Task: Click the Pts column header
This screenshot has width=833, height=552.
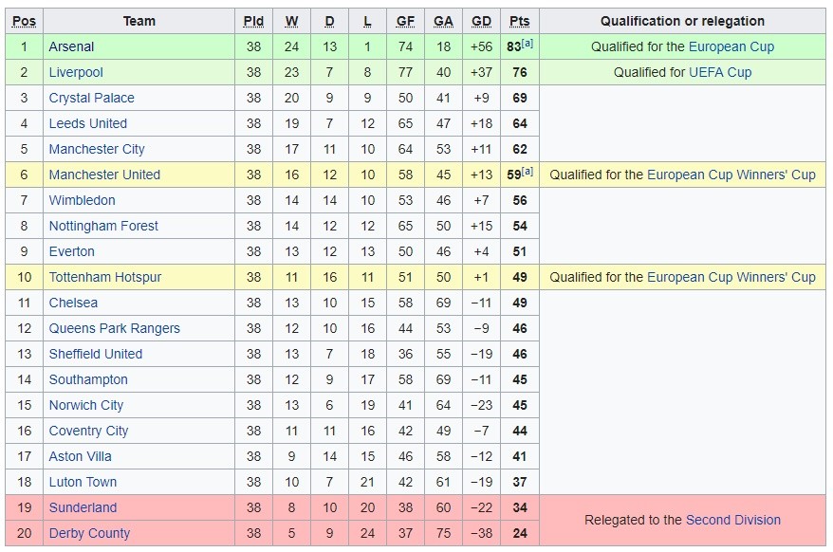Action: (x=519, y=21)
